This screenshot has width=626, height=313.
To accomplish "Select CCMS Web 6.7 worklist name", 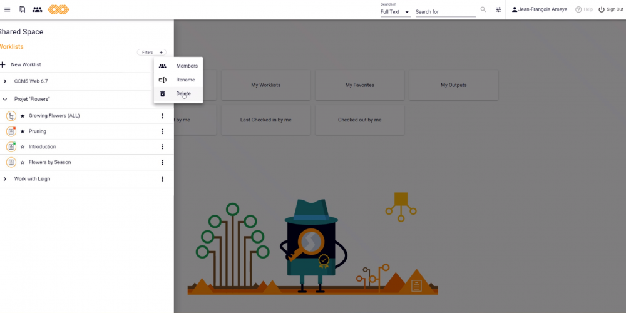I will [31, 81].
